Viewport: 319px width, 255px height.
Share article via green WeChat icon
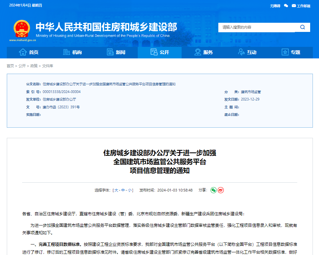(214, 190)
